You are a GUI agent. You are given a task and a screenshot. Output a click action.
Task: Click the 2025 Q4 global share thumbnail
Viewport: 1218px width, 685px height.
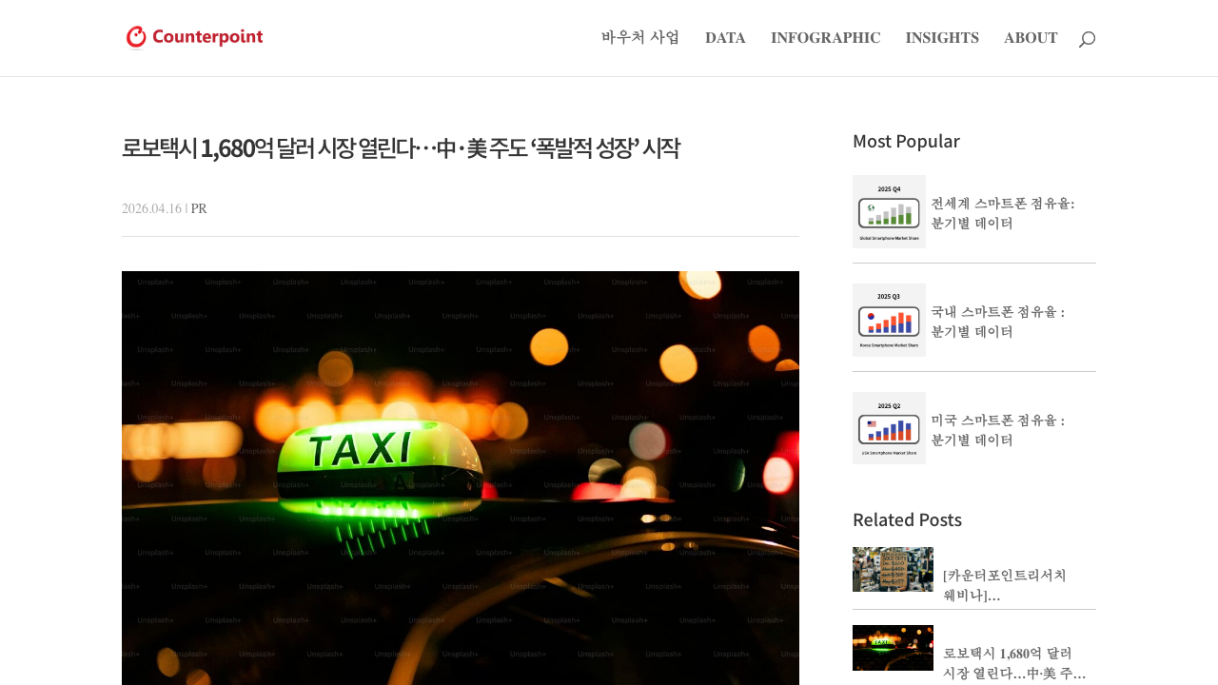pos(889,211)
